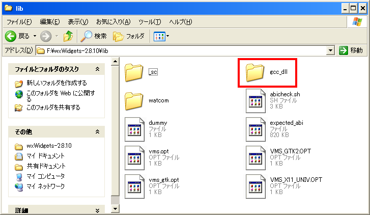
Task: Click このフォルダを共有する link
Action: click(53, 107)
